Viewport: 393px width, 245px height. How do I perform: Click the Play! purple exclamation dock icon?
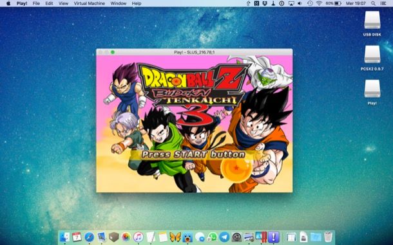pyautogui.click(x=273, y=237)
